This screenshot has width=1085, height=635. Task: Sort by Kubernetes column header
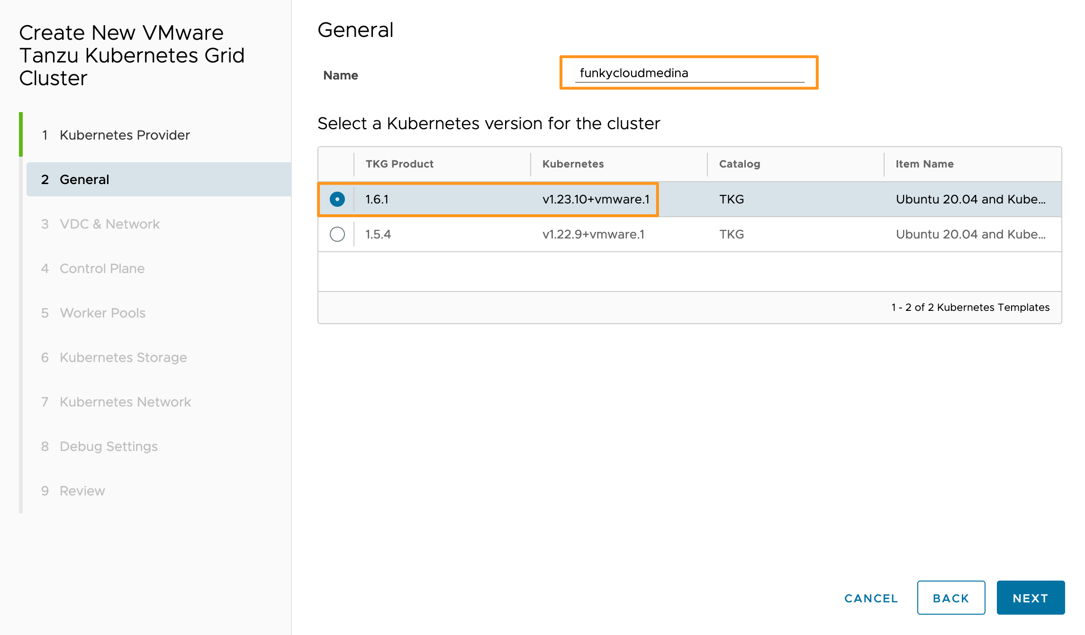pos(573,164)
